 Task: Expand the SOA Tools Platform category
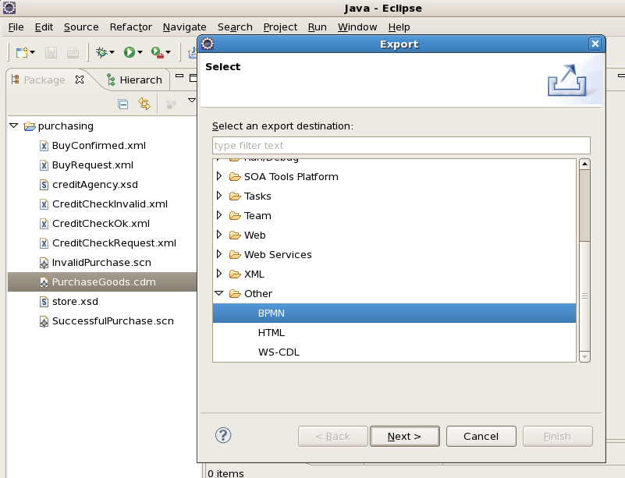point(218,175)
